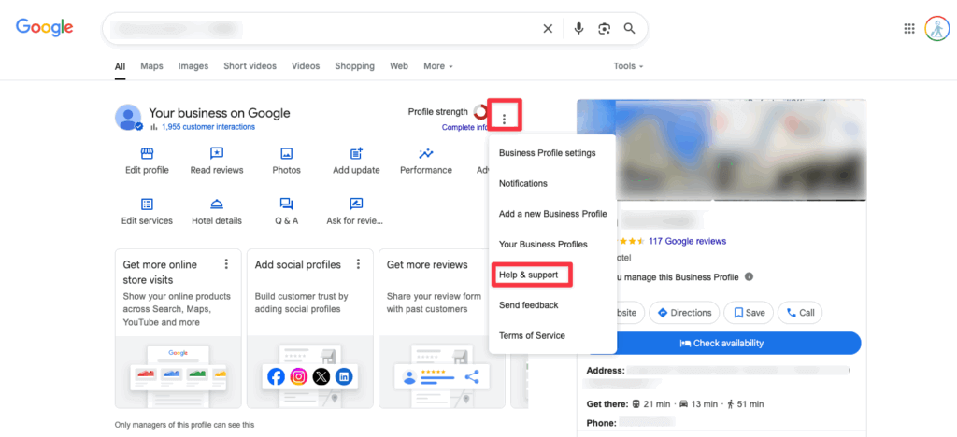Click the 21 min transit time
This screenshot has width=957, height=437.
pos(657,404)
